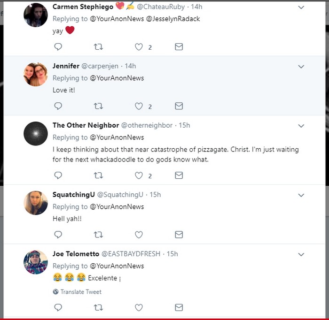Screen dimensions: 329x320
Task: Retweet Carmen Stephiego's yay tweet
Action: (x=98, y=47)
